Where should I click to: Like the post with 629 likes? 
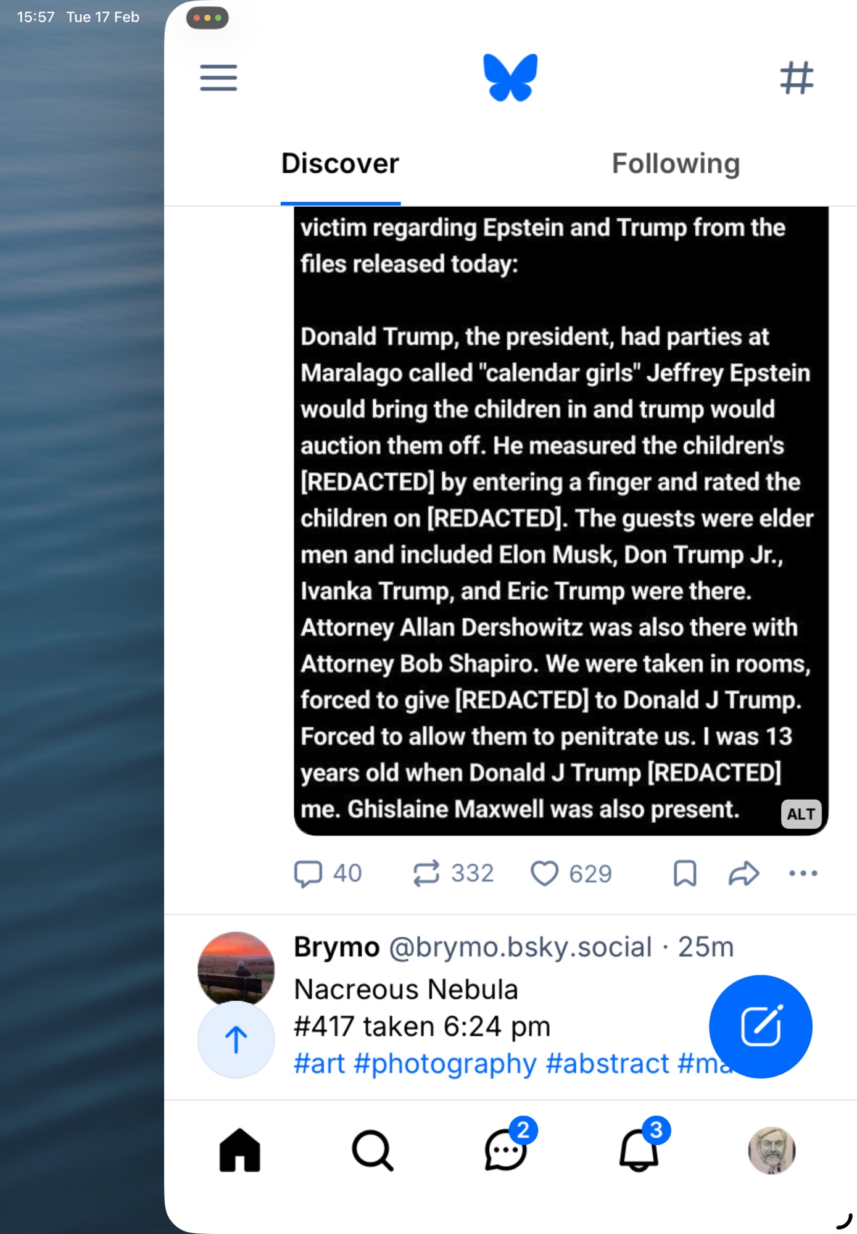pyautogui.click(x=545, y=873)
